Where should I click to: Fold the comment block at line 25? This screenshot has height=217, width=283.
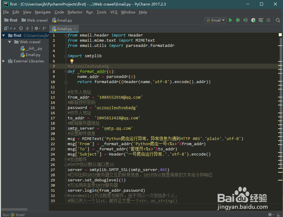pyautogui.click(x=66, y=159)
